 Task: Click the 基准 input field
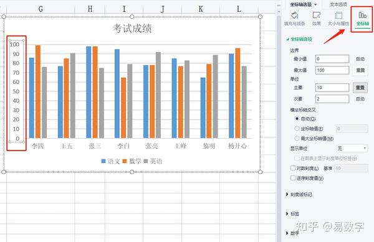pos(351,168)
